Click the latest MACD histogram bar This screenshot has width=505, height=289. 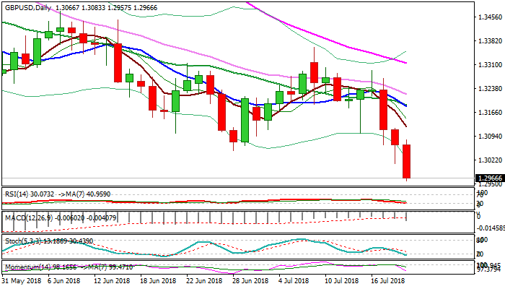407,216
